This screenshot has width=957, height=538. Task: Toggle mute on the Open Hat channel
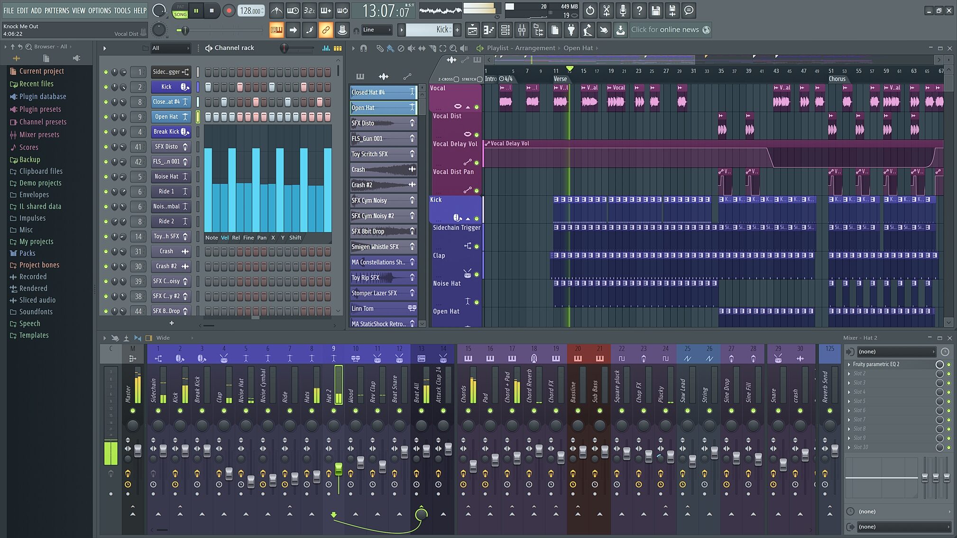tap(107, 116)
